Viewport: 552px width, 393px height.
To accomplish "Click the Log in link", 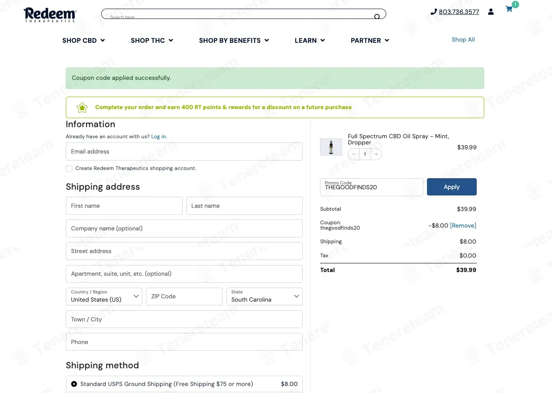I will pos(159,137).
